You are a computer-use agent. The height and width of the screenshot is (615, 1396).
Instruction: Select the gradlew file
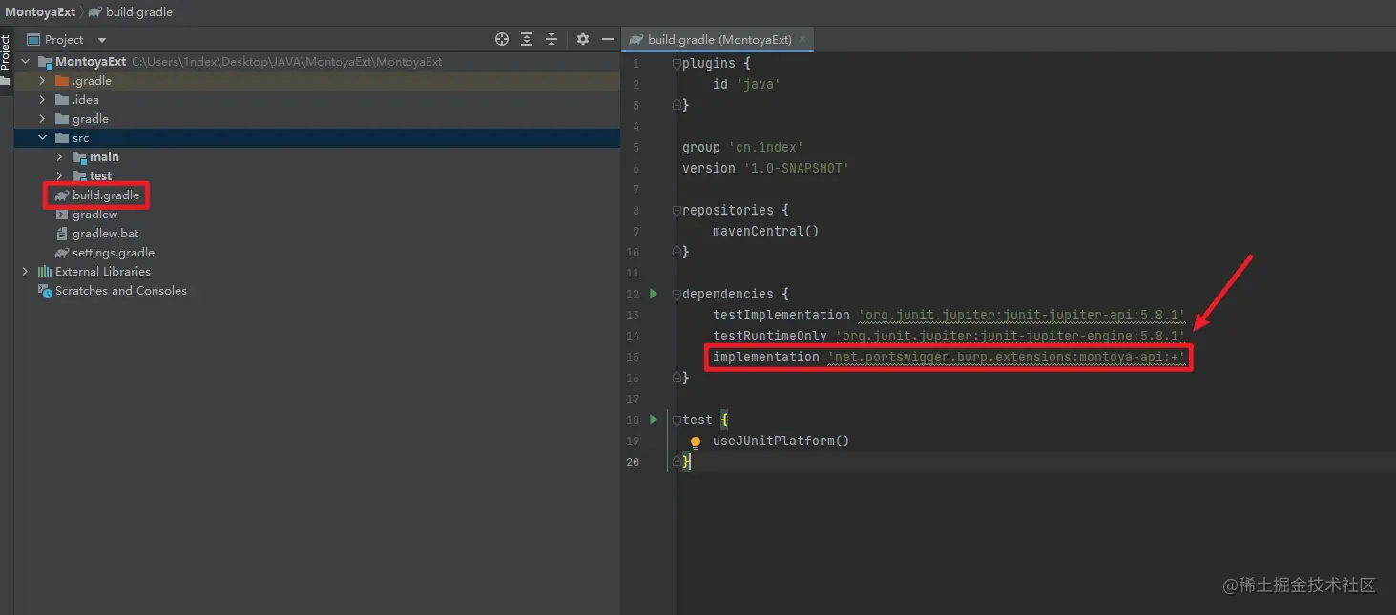point(94,215)
